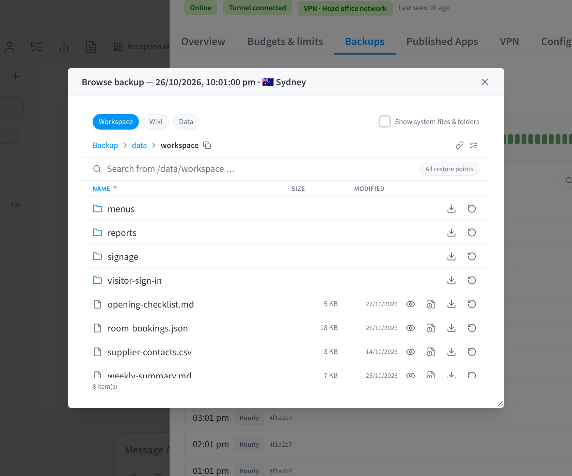Enable Show system files & folders
Image resolution: width=572 pixels, height=476 pixels.
[x=385, y=121]
